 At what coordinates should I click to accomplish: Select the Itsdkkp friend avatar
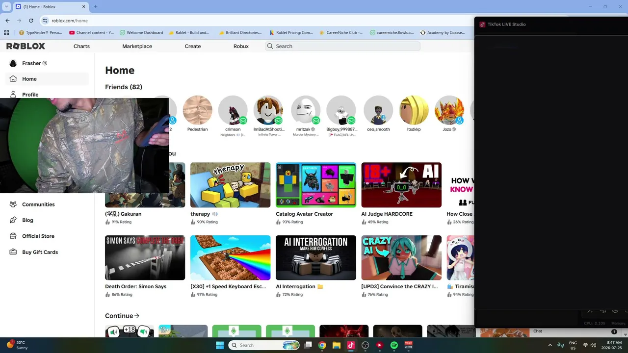tap(414, 110)
